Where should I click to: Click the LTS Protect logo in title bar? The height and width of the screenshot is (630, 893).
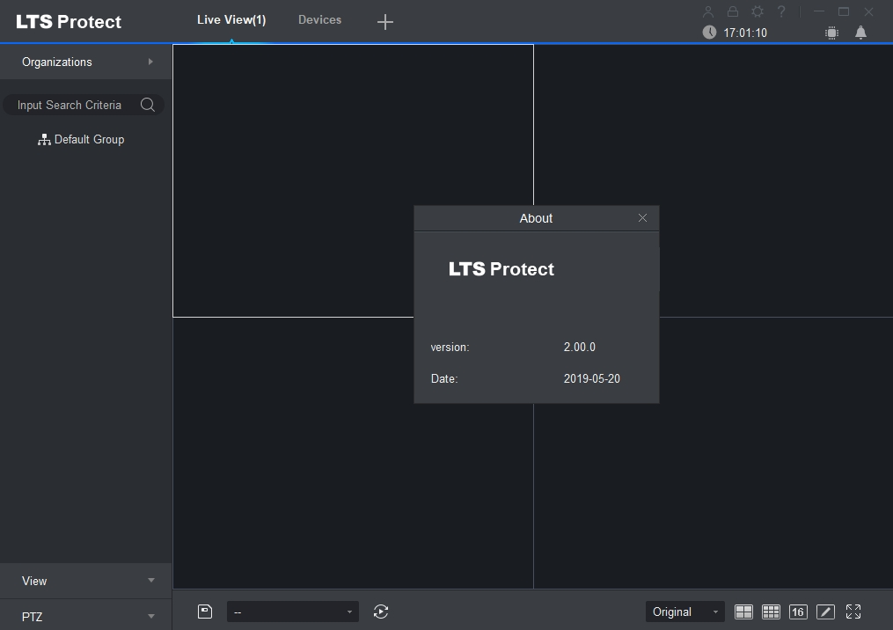[69, 22]
